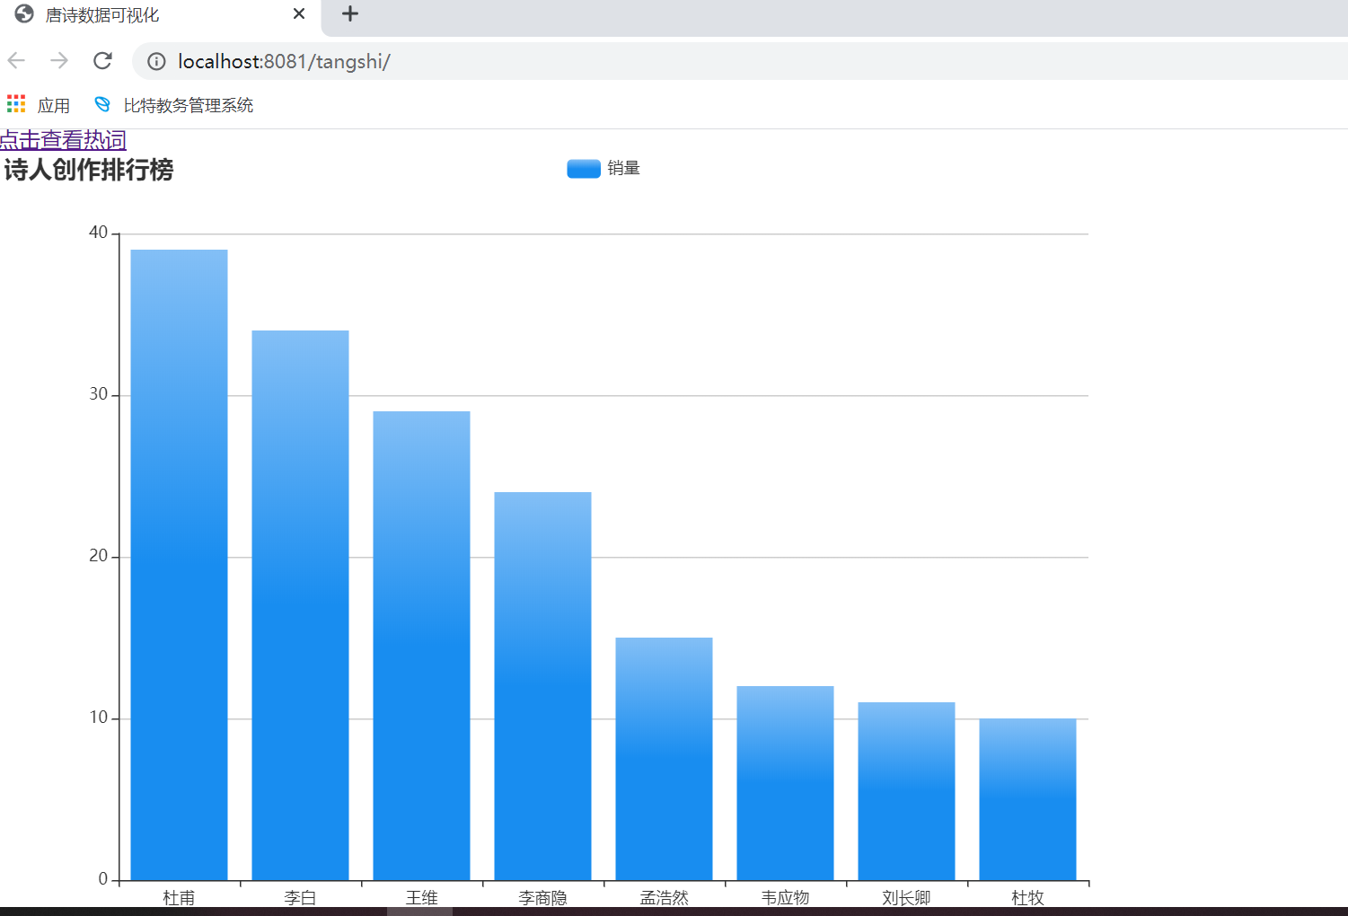The image size is (1348, 916).
Task: Click the 韦应物 axis label
Action: (x=785, y=897)
